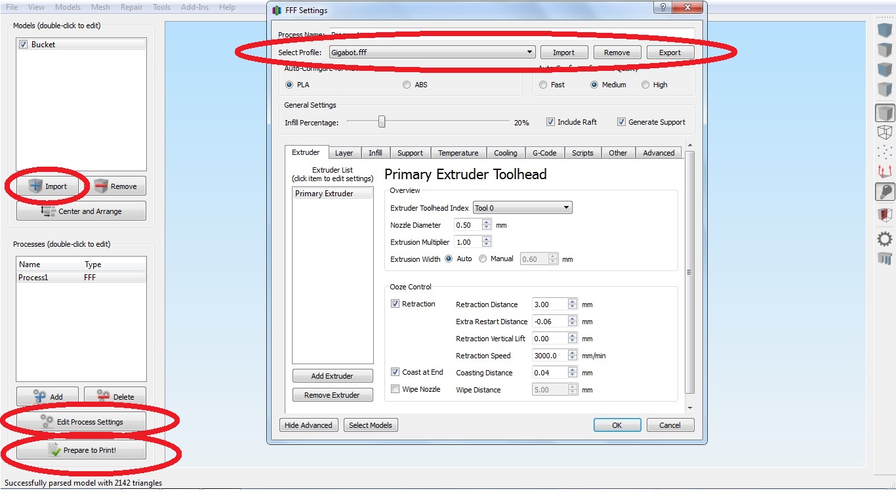Enable the Wipe Nozzle checkbox

tap(395, 389)
